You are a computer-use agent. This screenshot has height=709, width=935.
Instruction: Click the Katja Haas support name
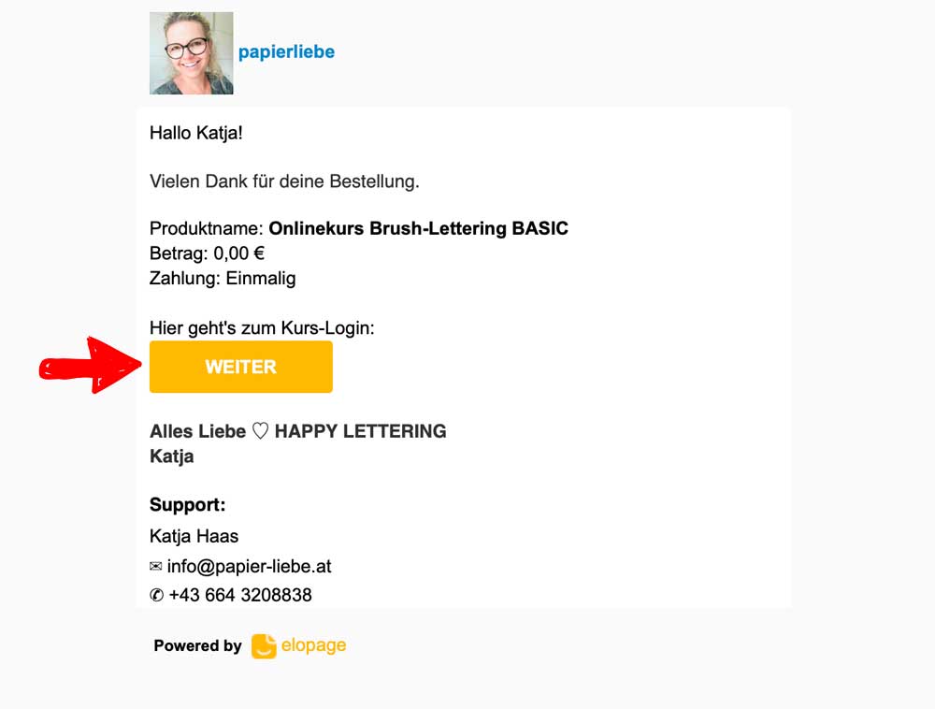[194, 536]
